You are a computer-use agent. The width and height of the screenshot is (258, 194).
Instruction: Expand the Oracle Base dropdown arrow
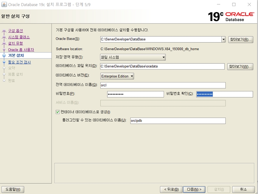tap(223, 39)
